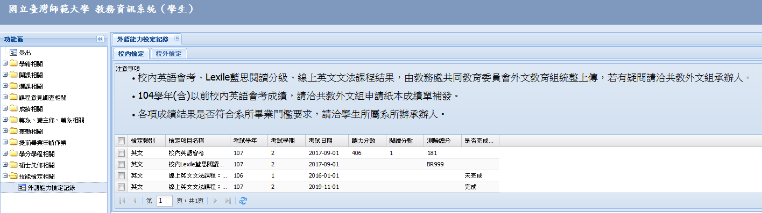Expand the 課程意見調查相關 folder
The height and width of the screenshot is (213, 762).
pyautogui.click(x=5, y=98)
